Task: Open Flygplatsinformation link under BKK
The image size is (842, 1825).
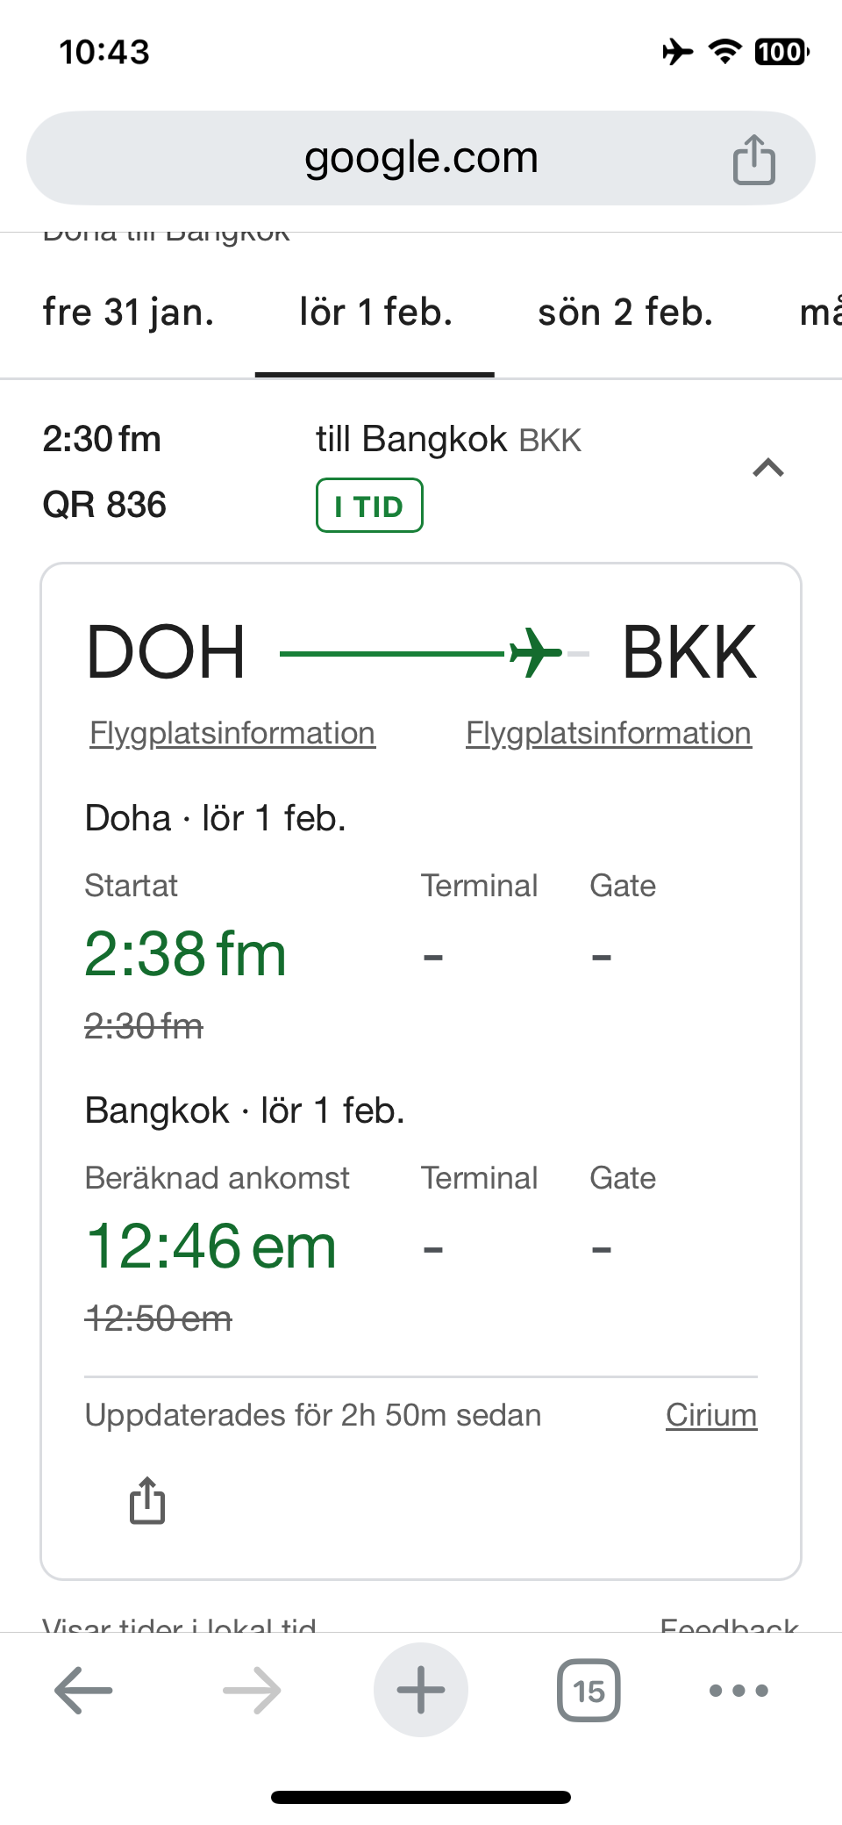Action: pyautogui.click(x=609, y=733)
